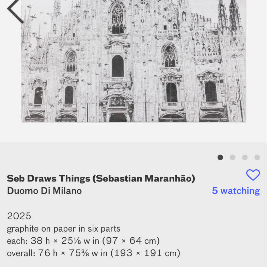Viewport: 267px width, 267px height.
Task: Favorite the artwork with the heart icon
Action: (253, 175)
